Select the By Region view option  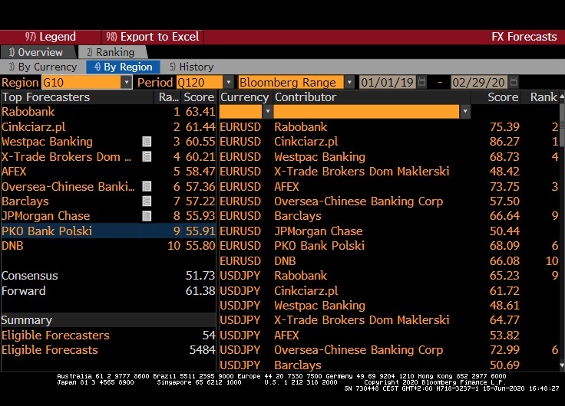coord(123,67)
